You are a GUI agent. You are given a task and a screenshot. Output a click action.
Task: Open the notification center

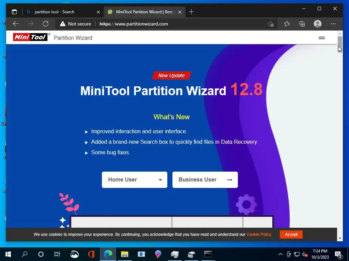pos(338,254)
